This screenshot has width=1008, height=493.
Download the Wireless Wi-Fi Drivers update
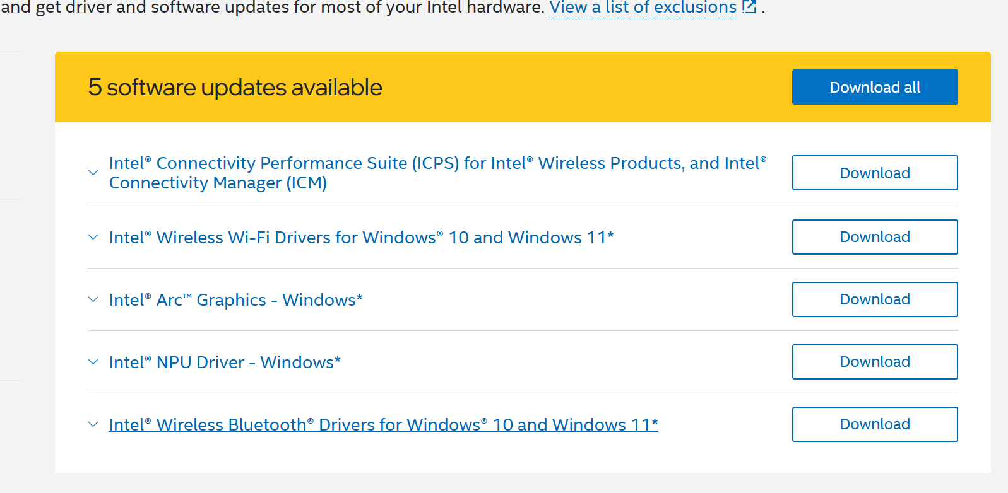tap(874, 237)
